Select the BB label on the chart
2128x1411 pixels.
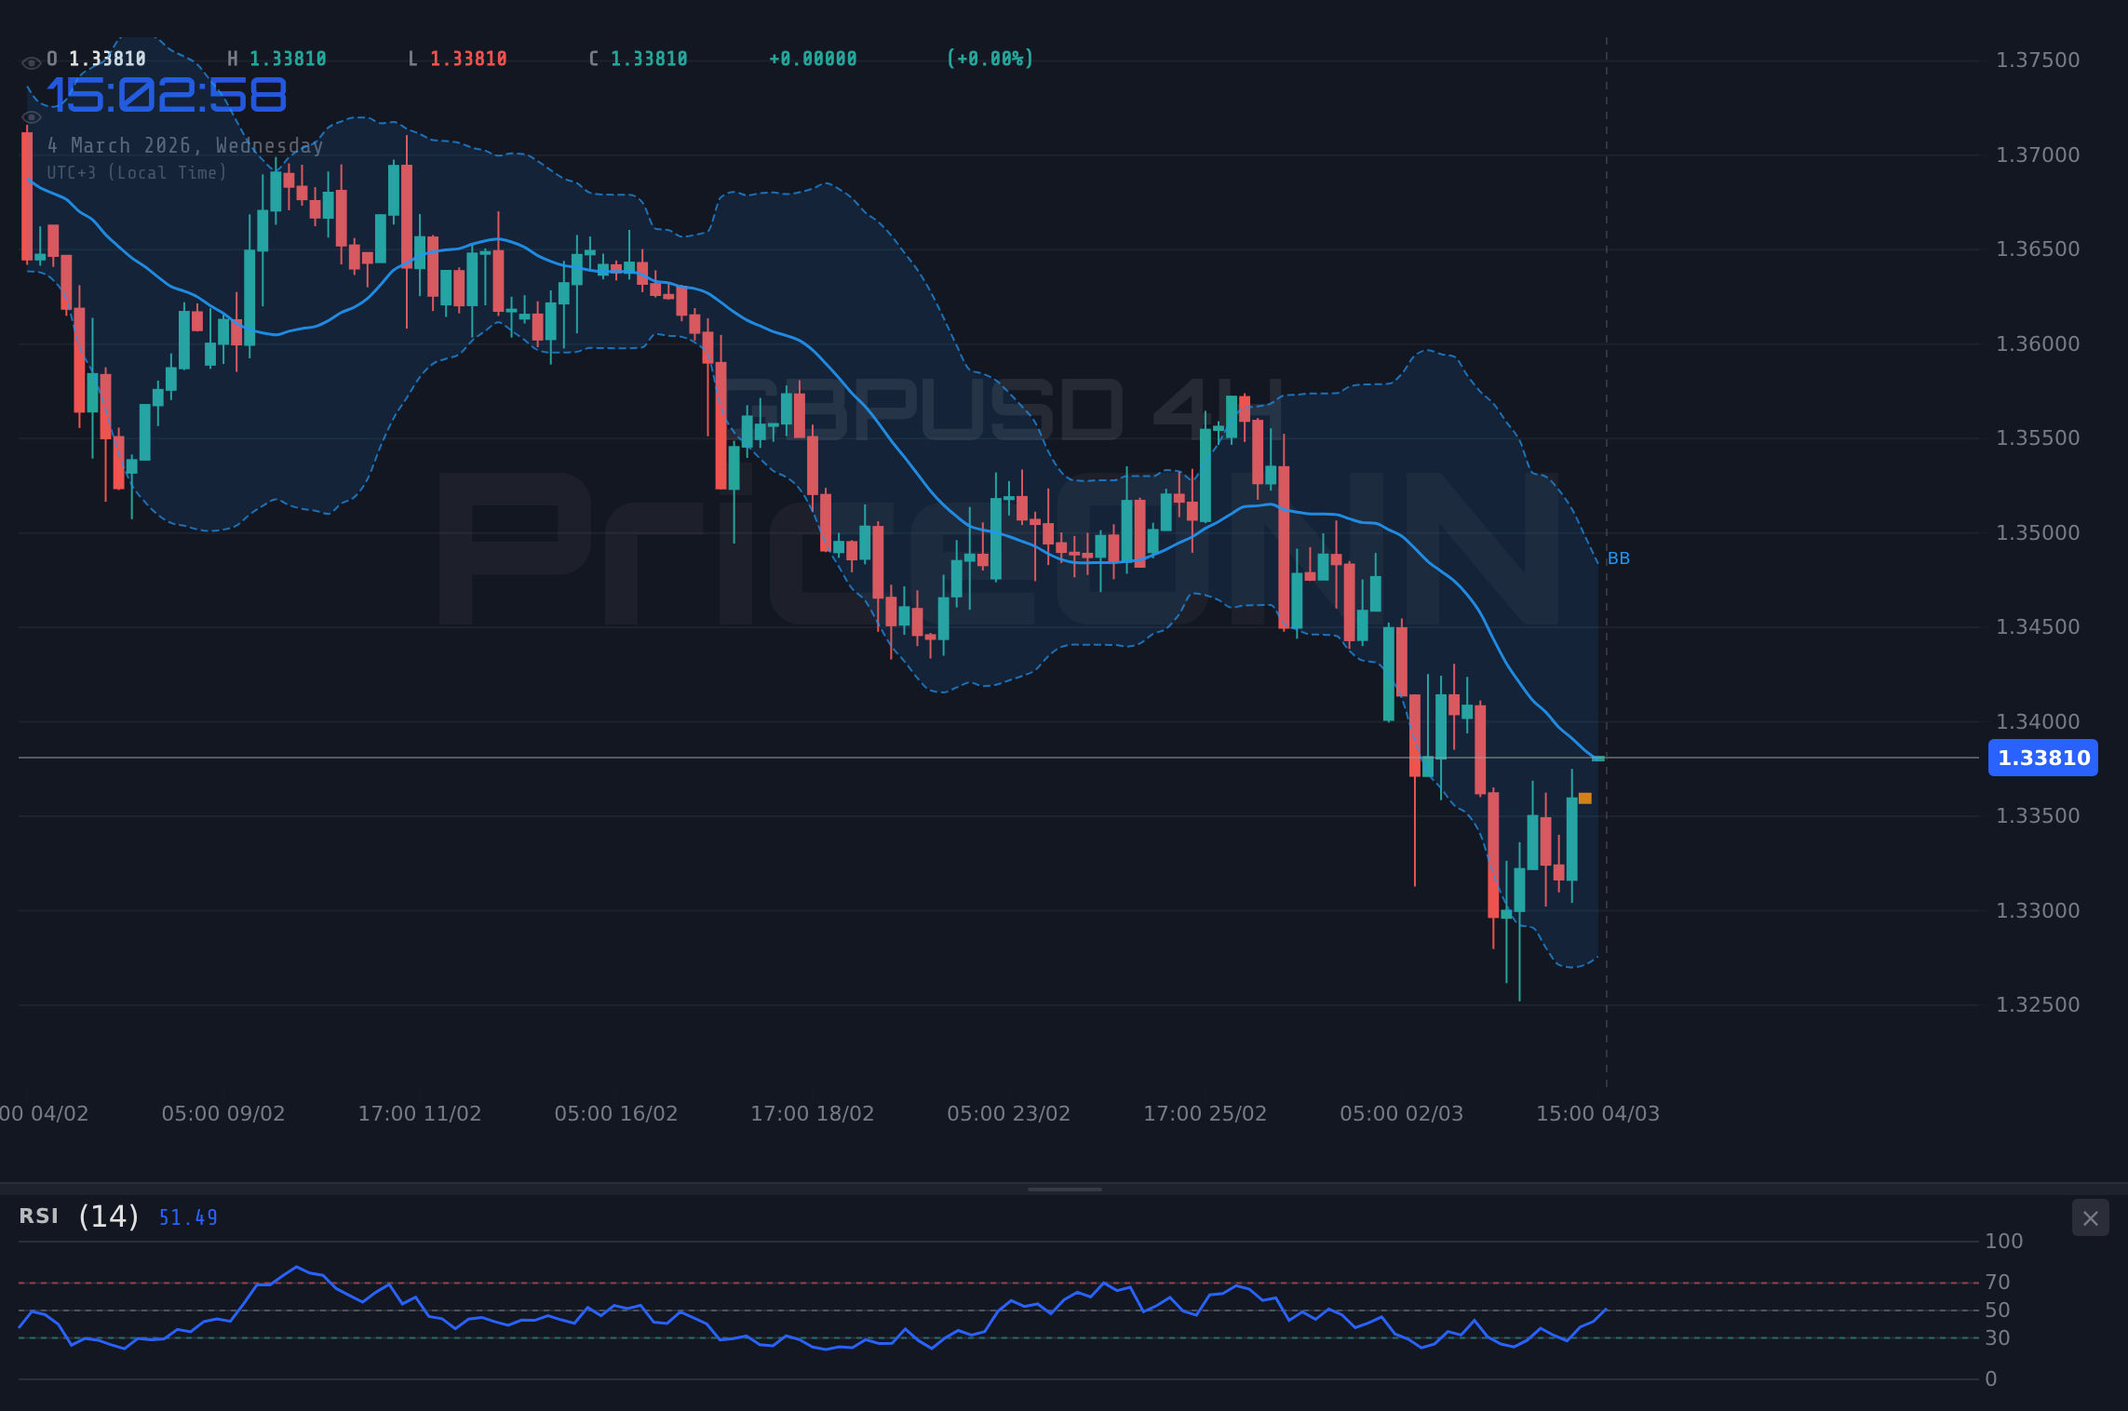(1618, 558)
